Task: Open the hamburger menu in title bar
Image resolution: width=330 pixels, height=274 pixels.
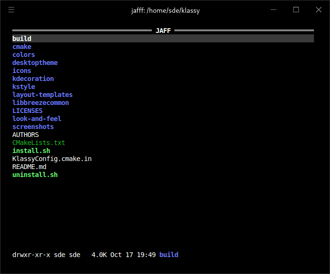Action: point(11,10)
